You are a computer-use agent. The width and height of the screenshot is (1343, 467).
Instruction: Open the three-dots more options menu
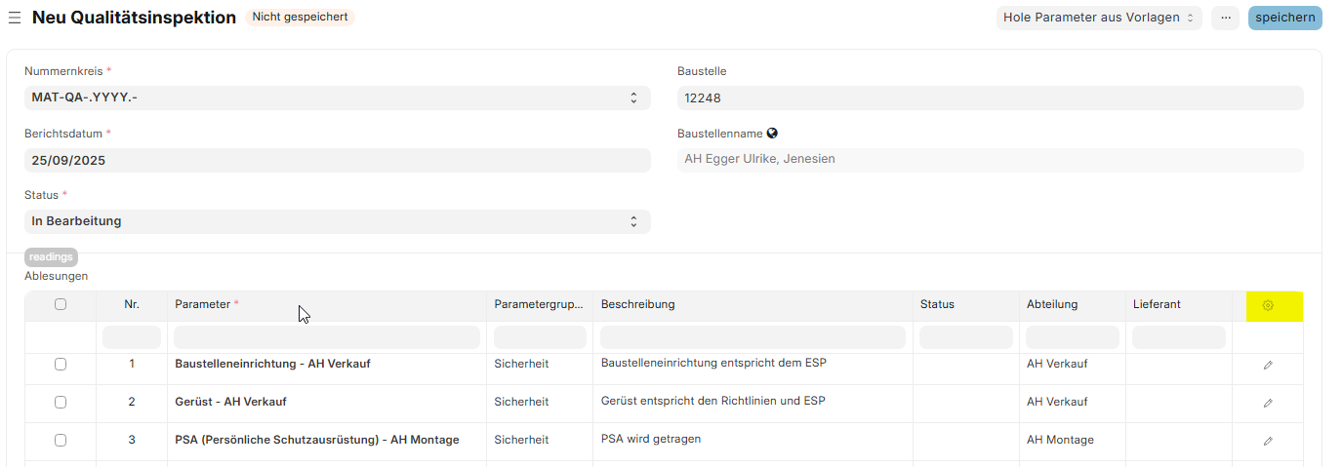pyautogui.click(x=1226, y=18)
